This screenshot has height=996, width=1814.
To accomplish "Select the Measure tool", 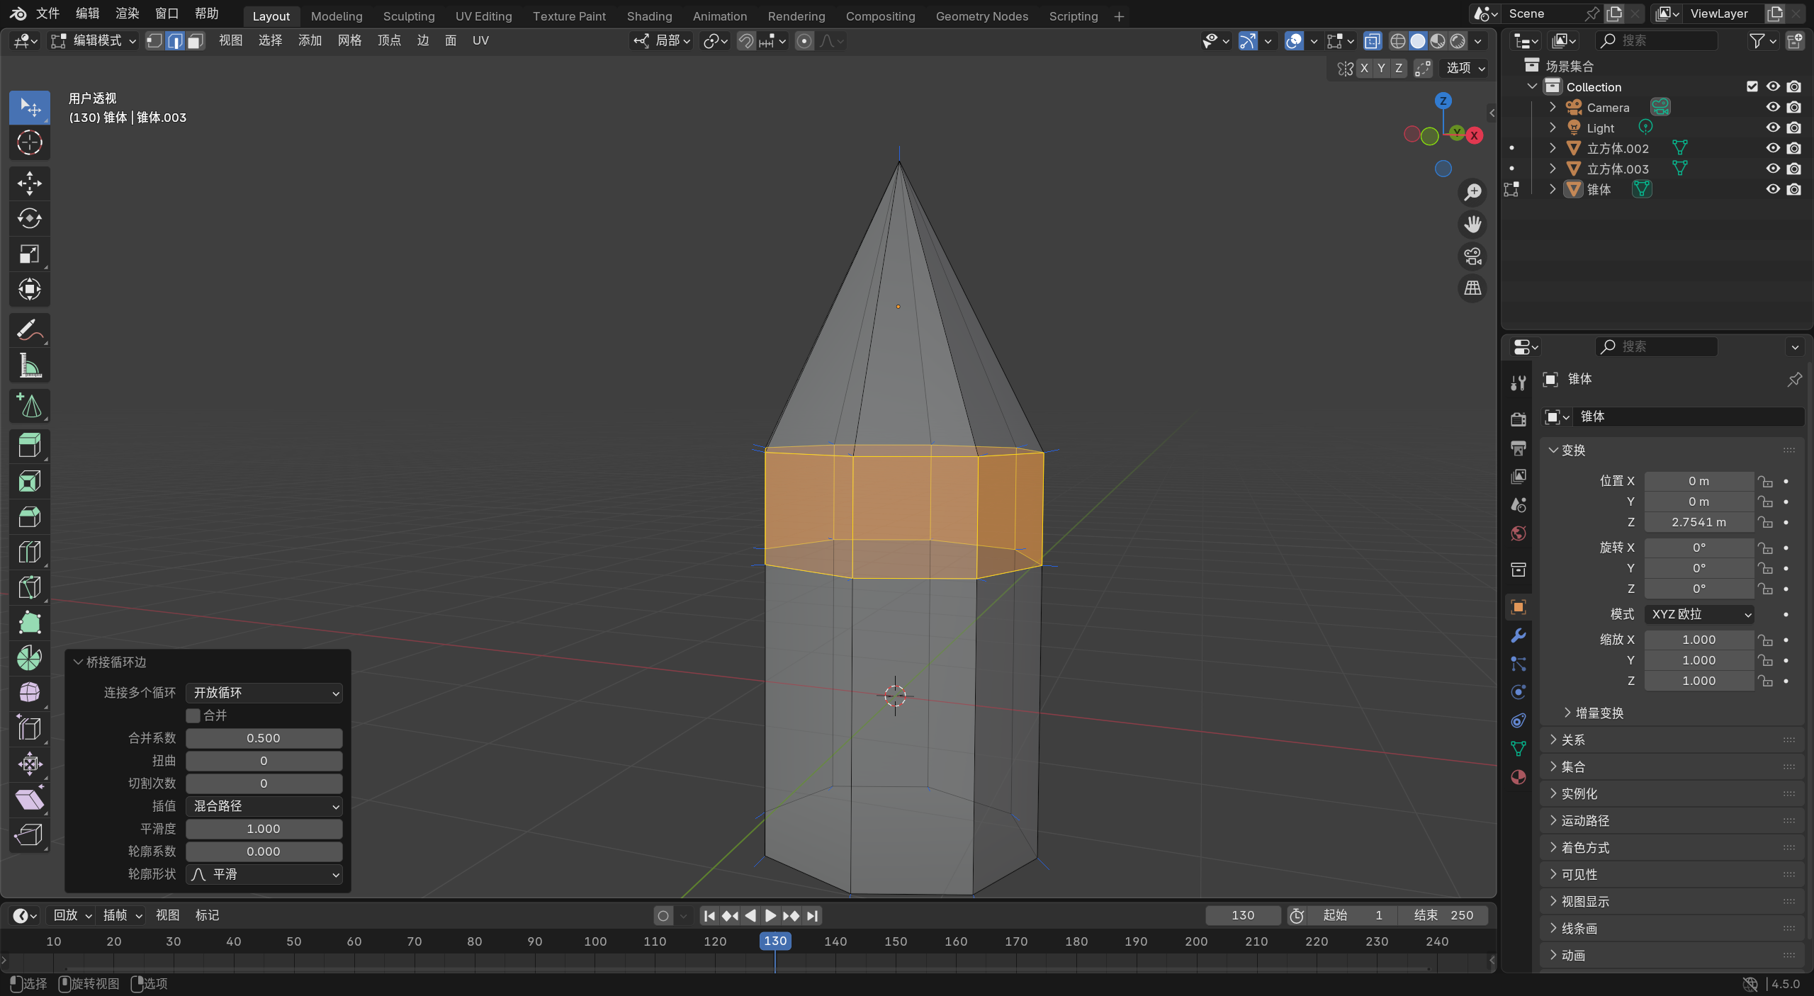I will coord(29,366).
